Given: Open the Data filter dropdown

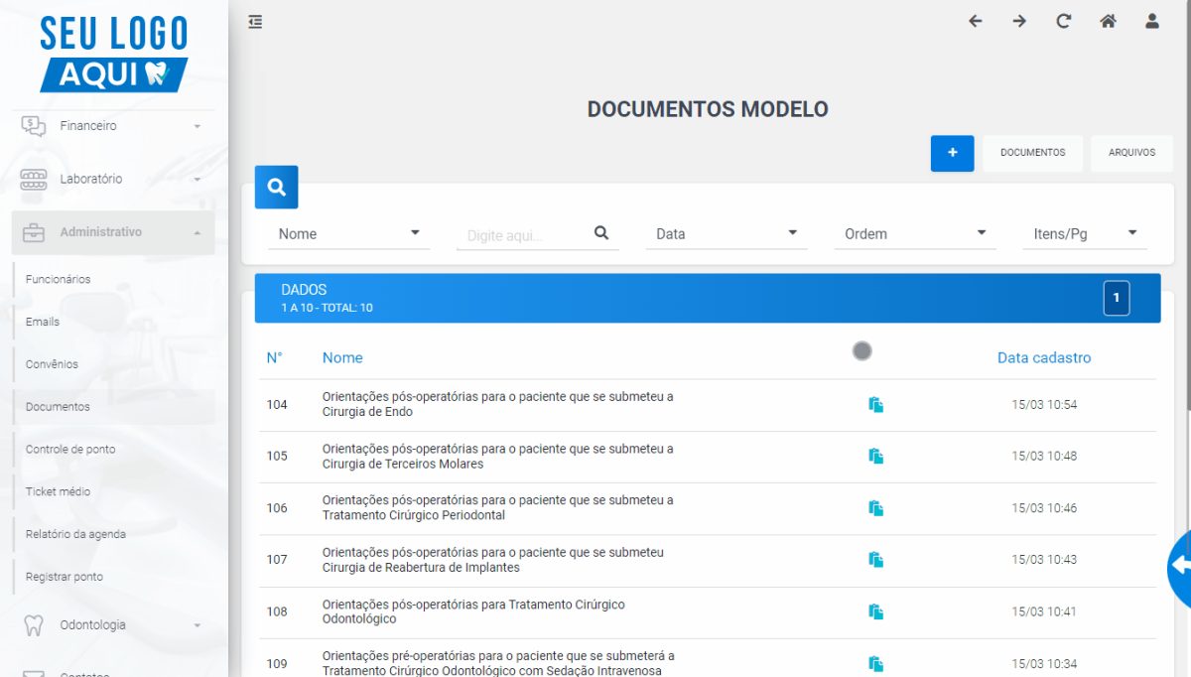Looking at the screenshot, I should (727, 234).
